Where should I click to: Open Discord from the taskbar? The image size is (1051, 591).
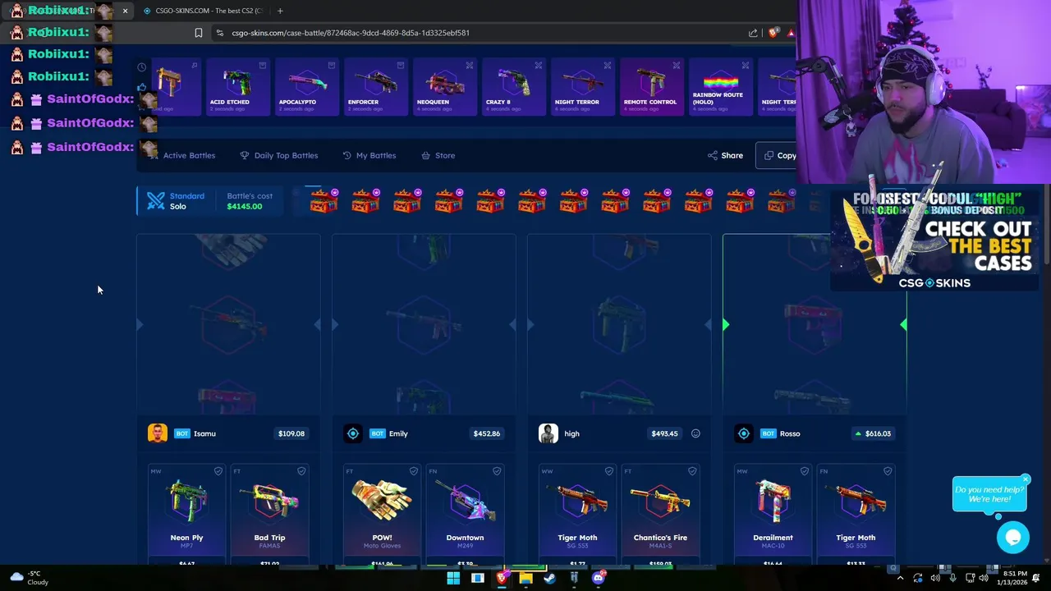[x=599, y=578]
